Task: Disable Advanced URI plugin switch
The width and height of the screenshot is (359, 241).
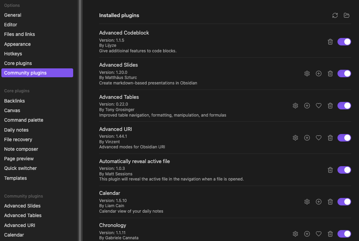Action: click(344, 138)
